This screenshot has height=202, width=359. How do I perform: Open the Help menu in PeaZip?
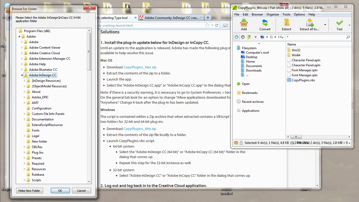tap(312, 14)
